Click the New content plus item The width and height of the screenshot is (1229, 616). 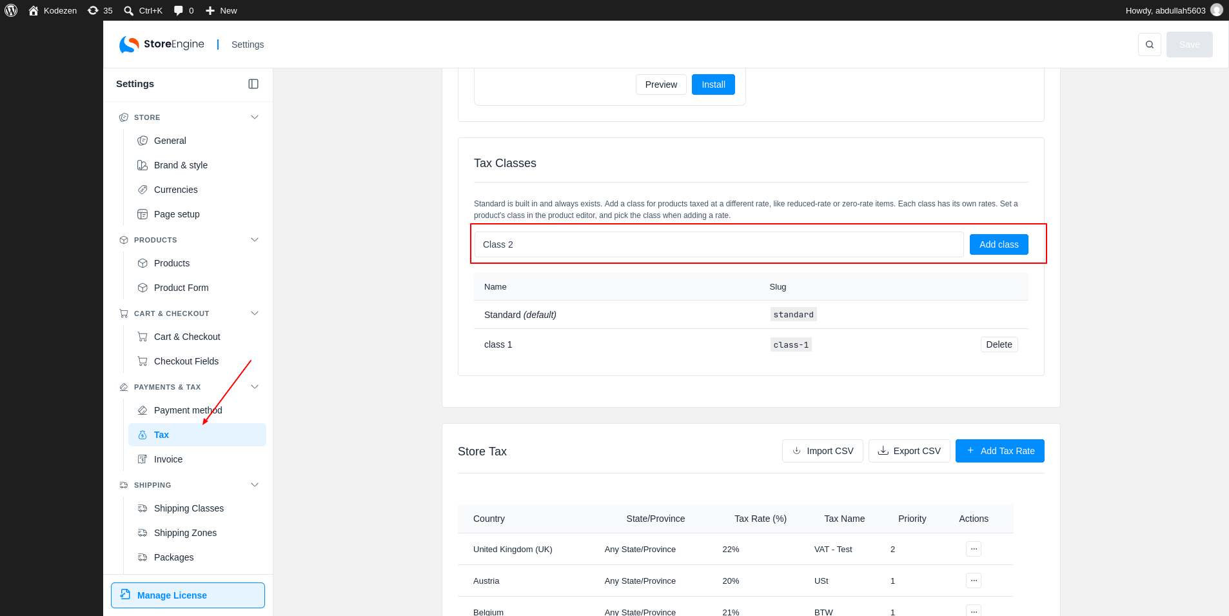(221, 10)
